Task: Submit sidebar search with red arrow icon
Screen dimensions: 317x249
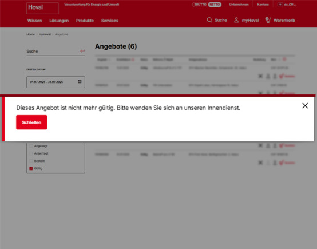Action: coord(82,51)
